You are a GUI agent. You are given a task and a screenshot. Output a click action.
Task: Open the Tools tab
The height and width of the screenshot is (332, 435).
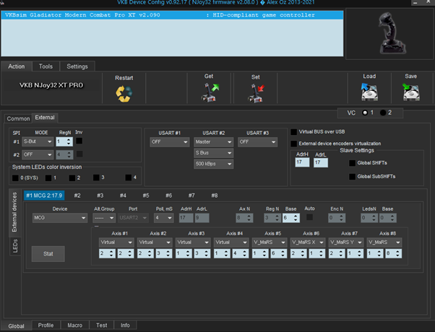pyautogui.click(x=46, y=66)
